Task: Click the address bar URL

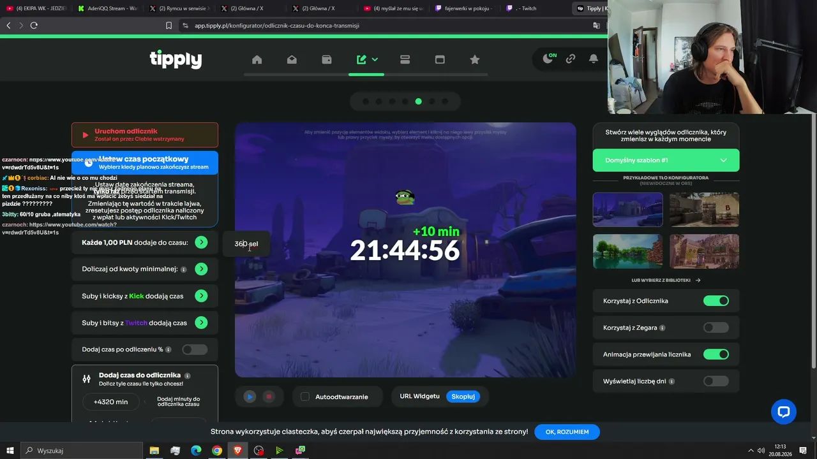Action: click(x=277, y=25)
